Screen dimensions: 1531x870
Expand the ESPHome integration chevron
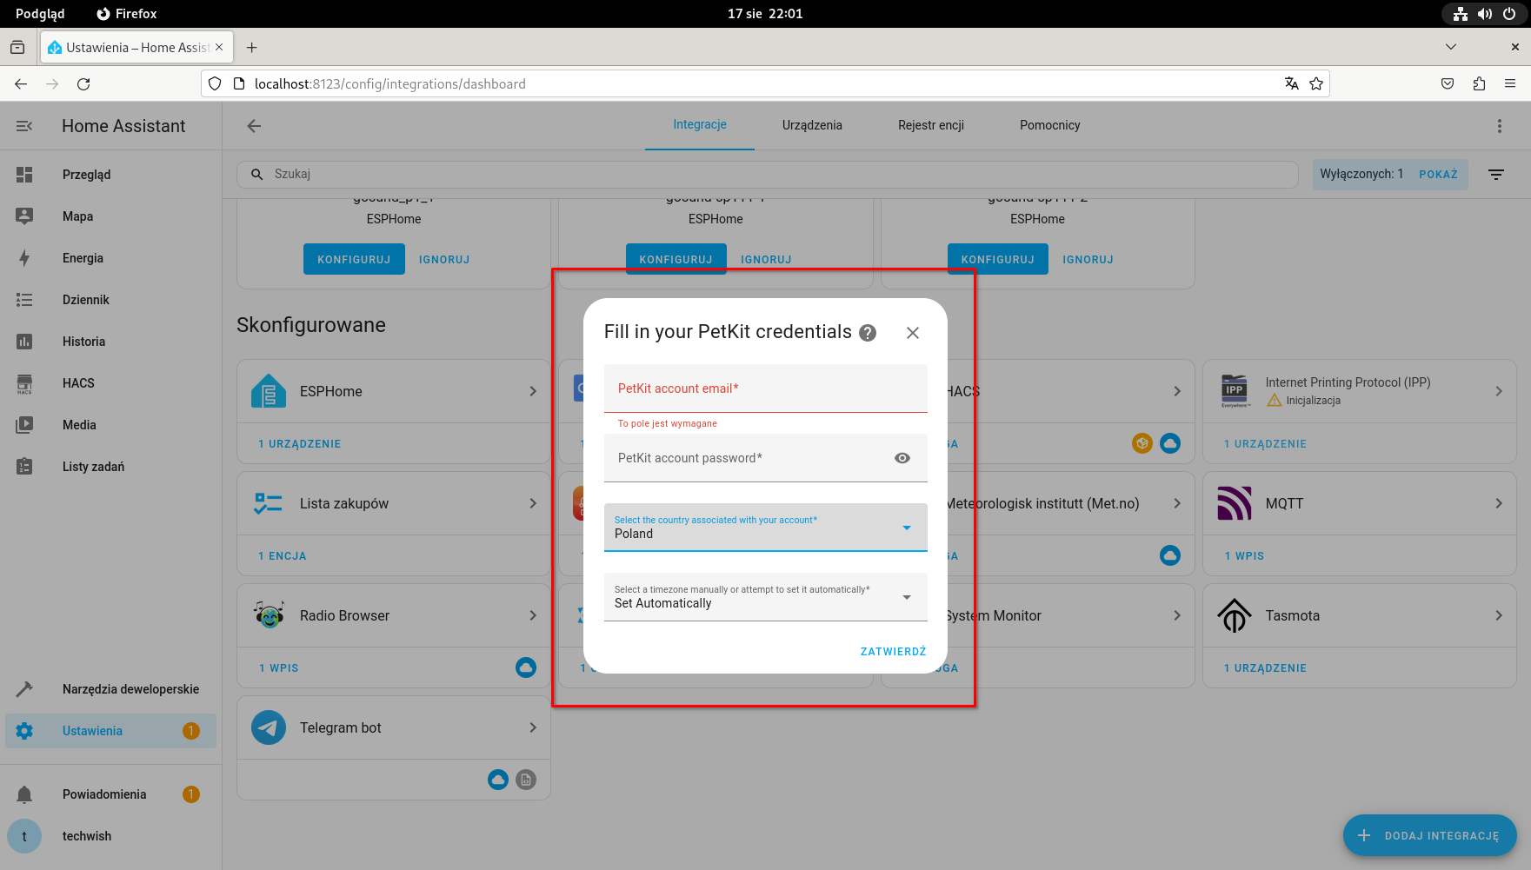pos(533,392)
